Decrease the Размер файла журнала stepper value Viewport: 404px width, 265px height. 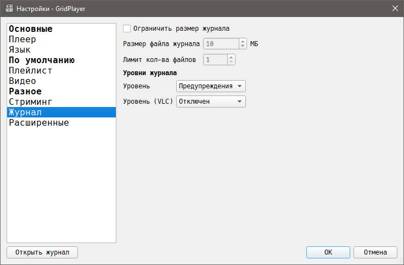(243, 46)
